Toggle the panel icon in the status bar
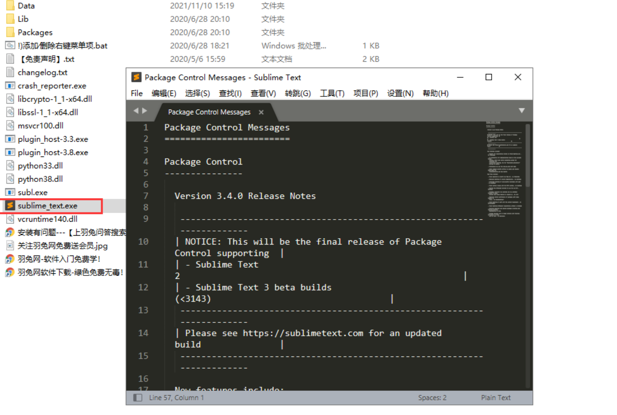The width and height of the screenshot is (617, 415). tap(138, 398)
